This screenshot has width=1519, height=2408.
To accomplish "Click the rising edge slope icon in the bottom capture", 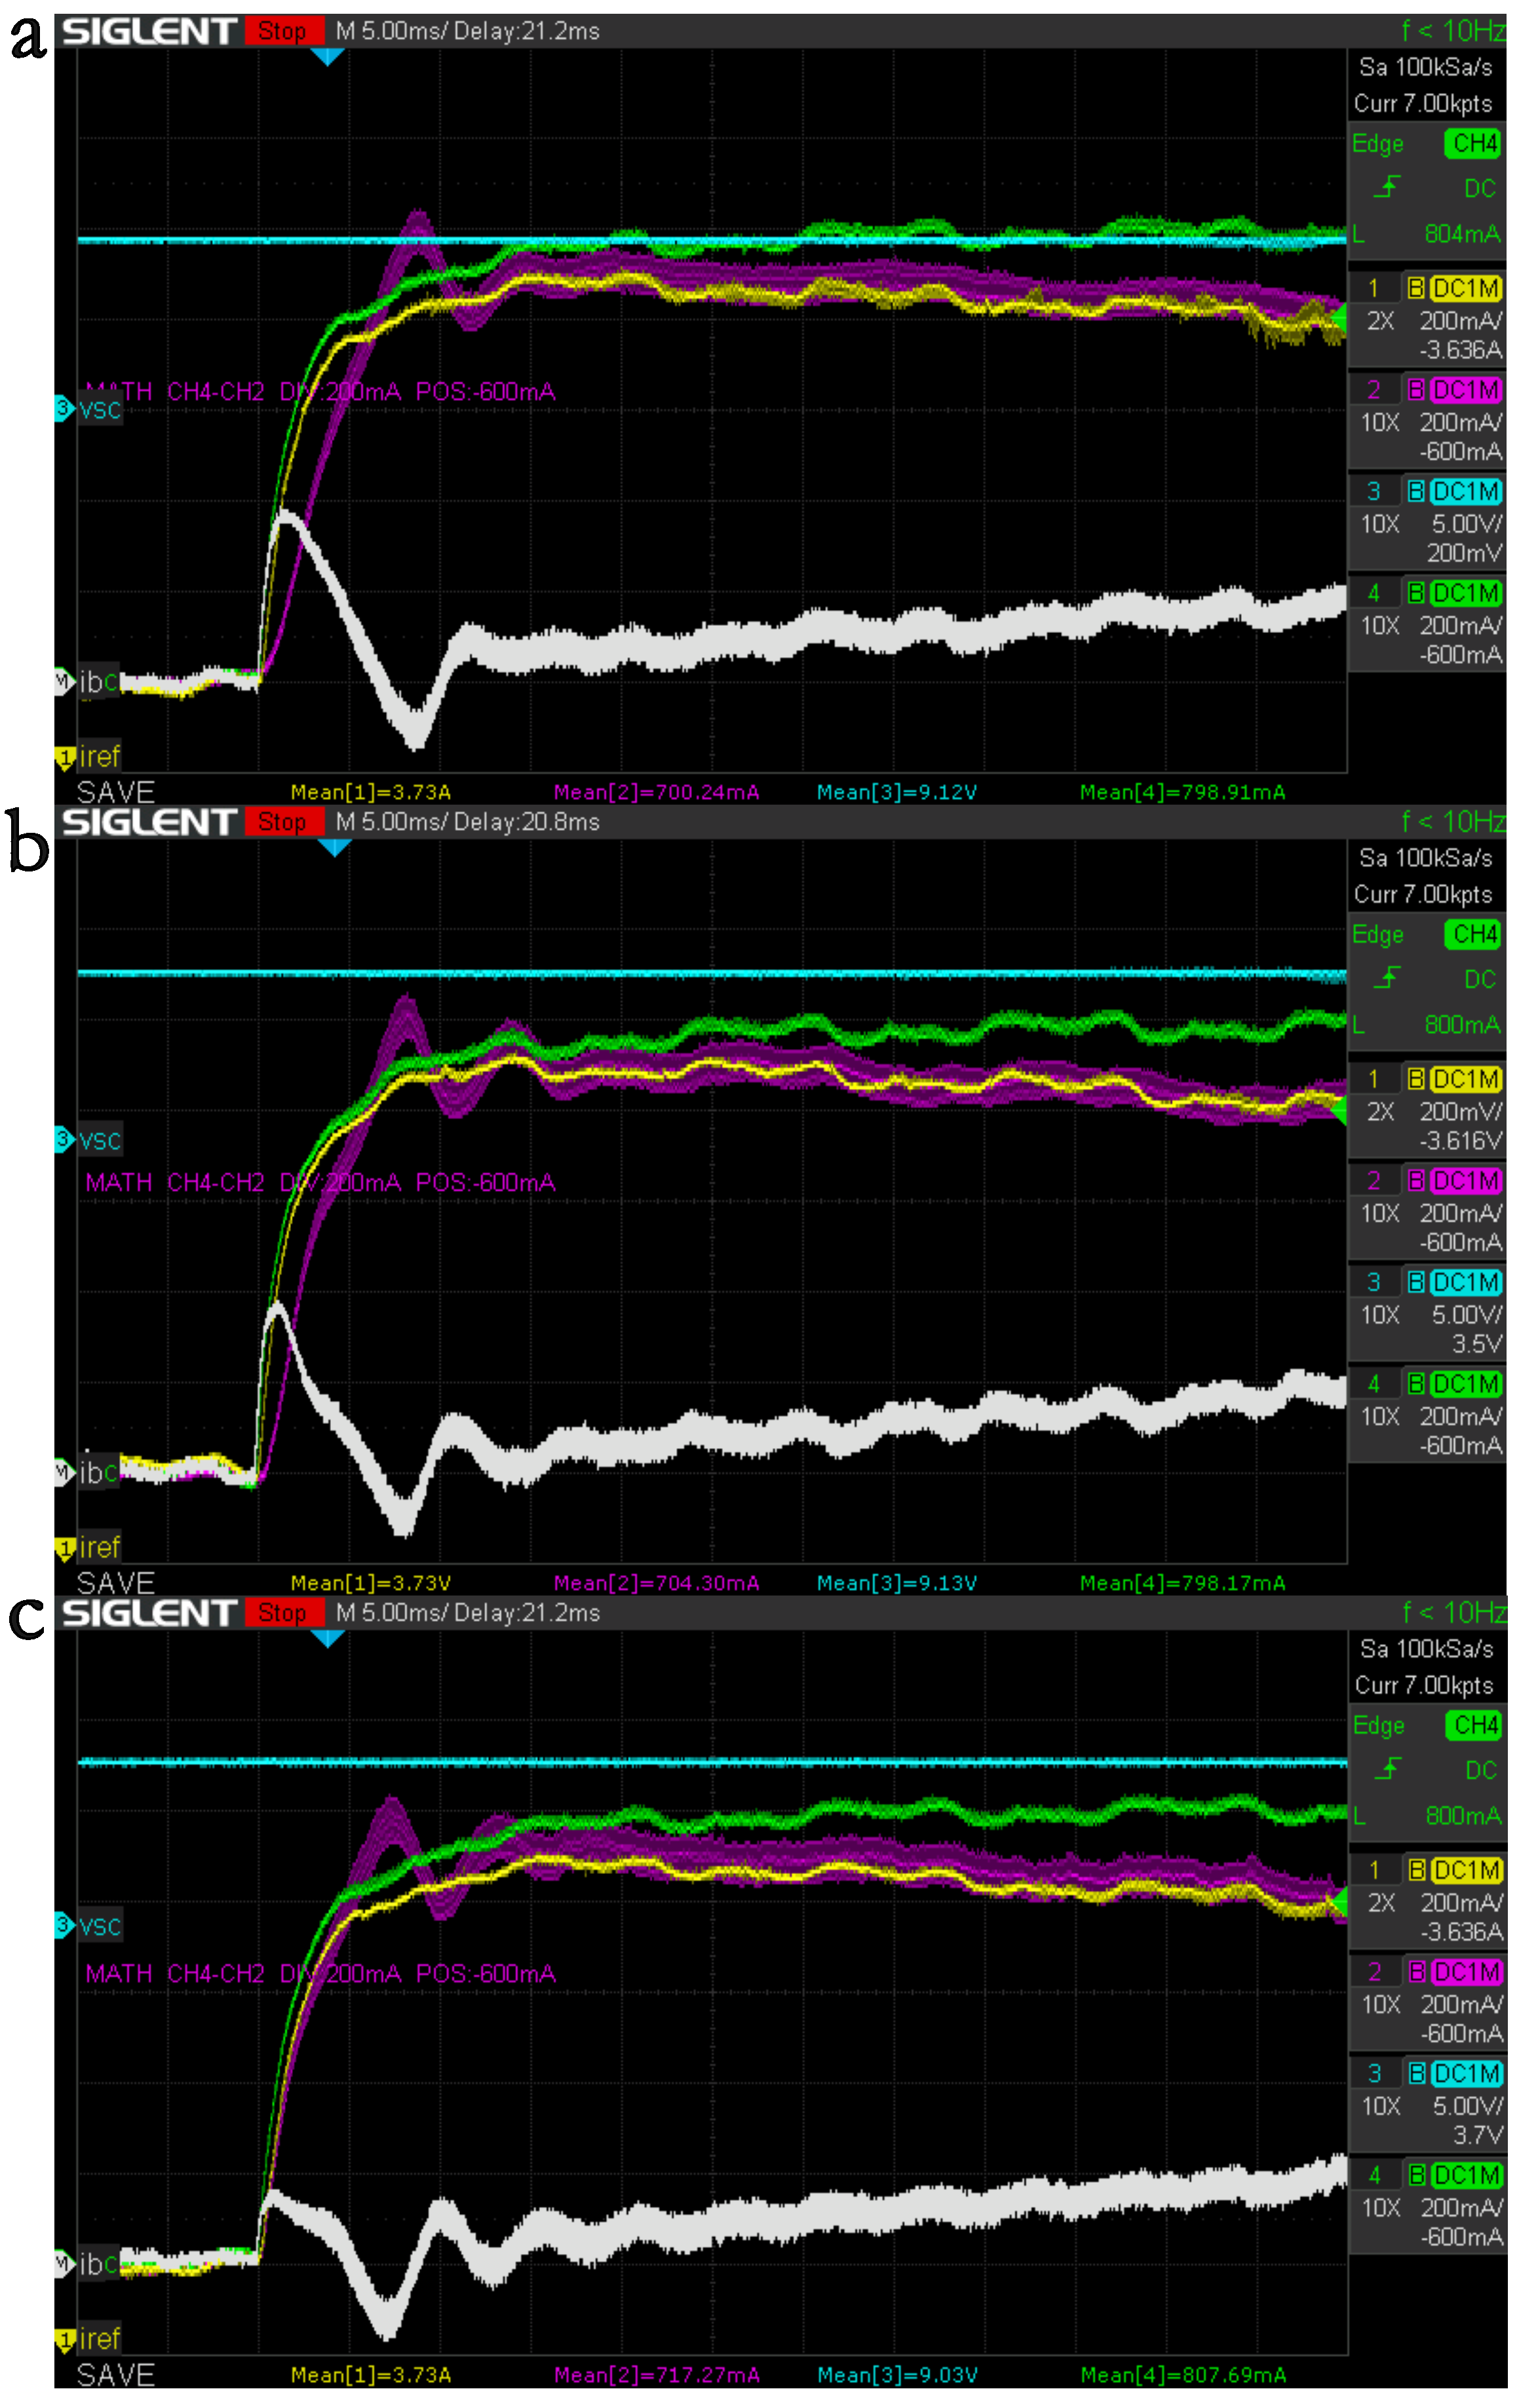I will click(x=1388, y=1769).
